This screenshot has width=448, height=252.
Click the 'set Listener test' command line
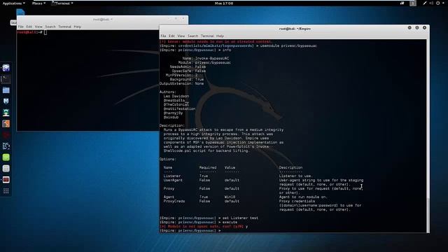point(209,218)
